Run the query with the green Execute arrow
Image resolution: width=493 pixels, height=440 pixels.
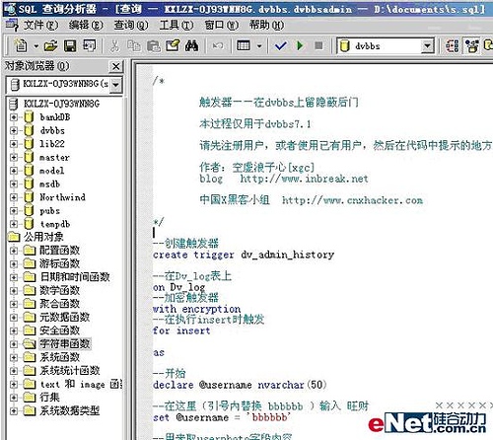pos(300,45)
